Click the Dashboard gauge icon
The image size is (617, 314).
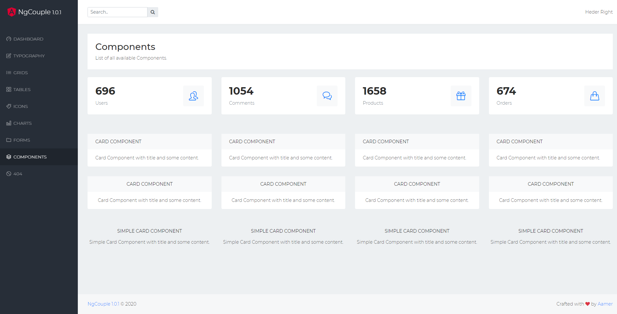[9, 39]
